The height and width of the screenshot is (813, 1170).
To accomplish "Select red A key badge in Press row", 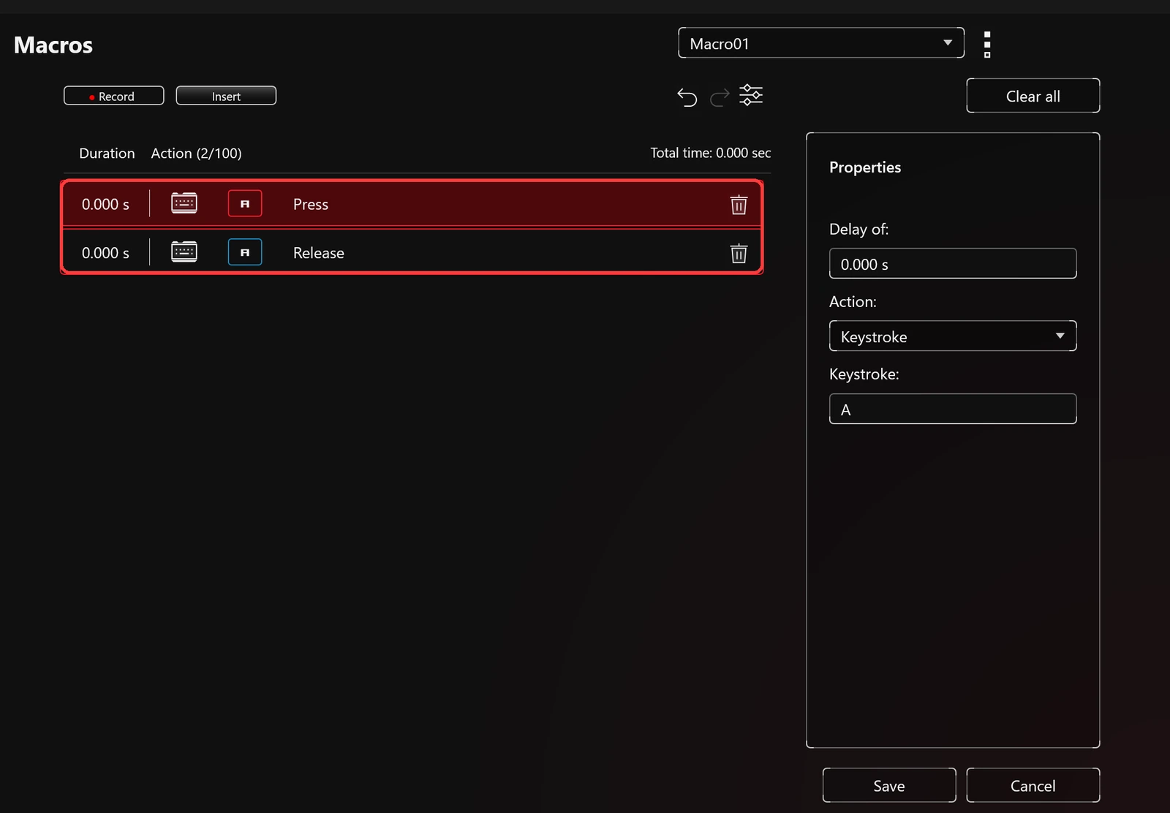I will (245, 204).
